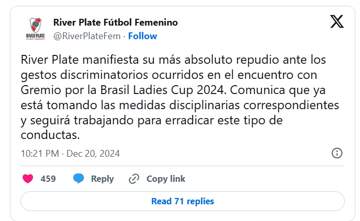Click the chain link copy icon

[134, 179]
